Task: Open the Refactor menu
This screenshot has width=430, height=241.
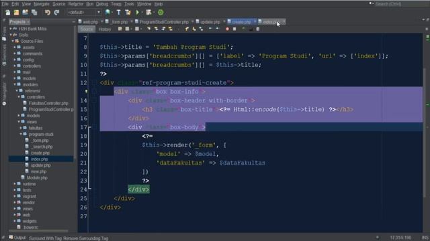Action: 76,4
